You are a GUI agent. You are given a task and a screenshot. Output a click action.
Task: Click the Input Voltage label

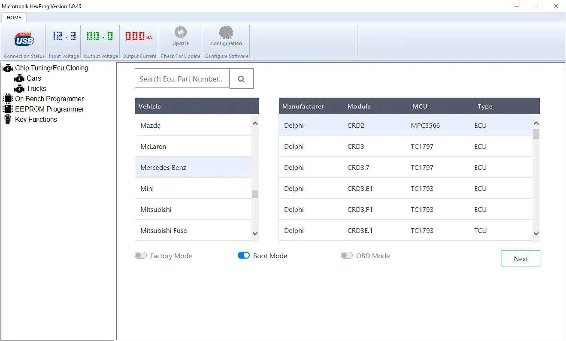coord(64,56)
